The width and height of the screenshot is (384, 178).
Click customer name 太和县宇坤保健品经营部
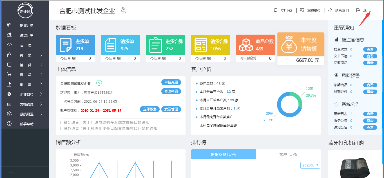point(218,125)
